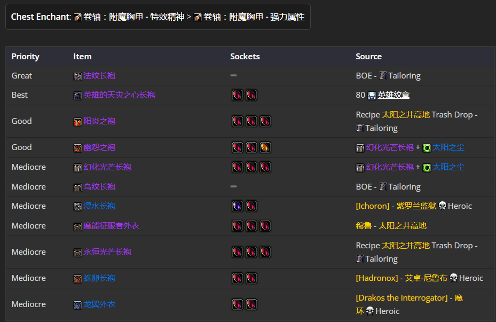This screenshot has height=322, width=496.
Task: Open the 阳炎之袍 item link
Action: pos(99,121)
